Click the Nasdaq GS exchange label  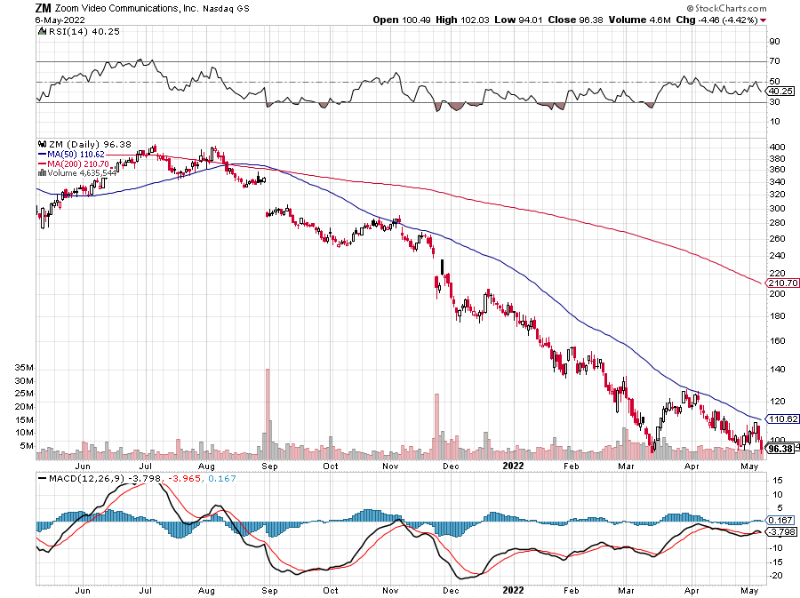226,9
